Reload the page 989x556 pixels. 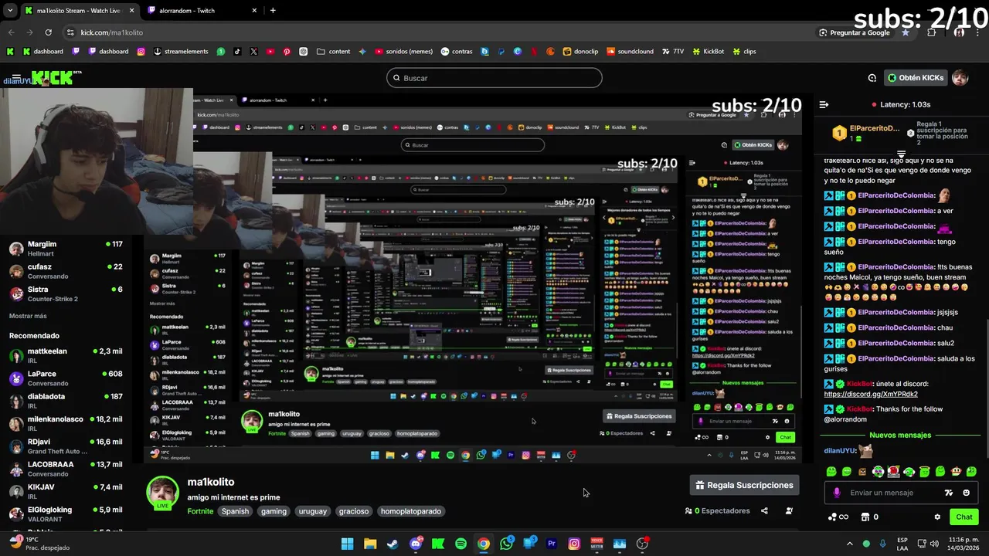pos(48,32)
